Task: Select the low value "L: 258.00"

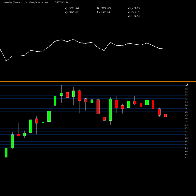Action: click(103, 13)
